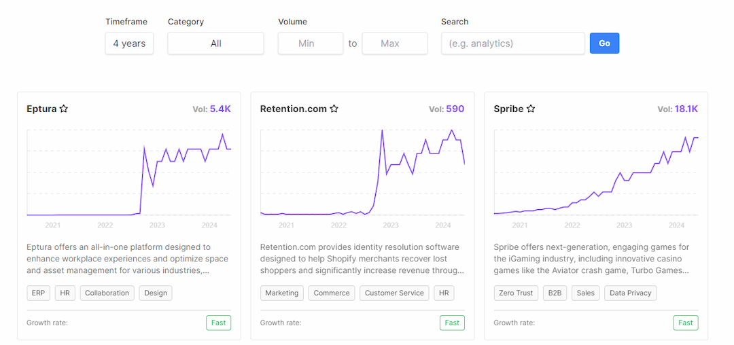Select the Data Privacy tag
Viewport: 734px width, 345px height.
(631, 293)
